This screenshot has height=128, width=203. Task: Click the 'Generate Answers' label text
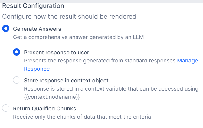click(37, 29)
